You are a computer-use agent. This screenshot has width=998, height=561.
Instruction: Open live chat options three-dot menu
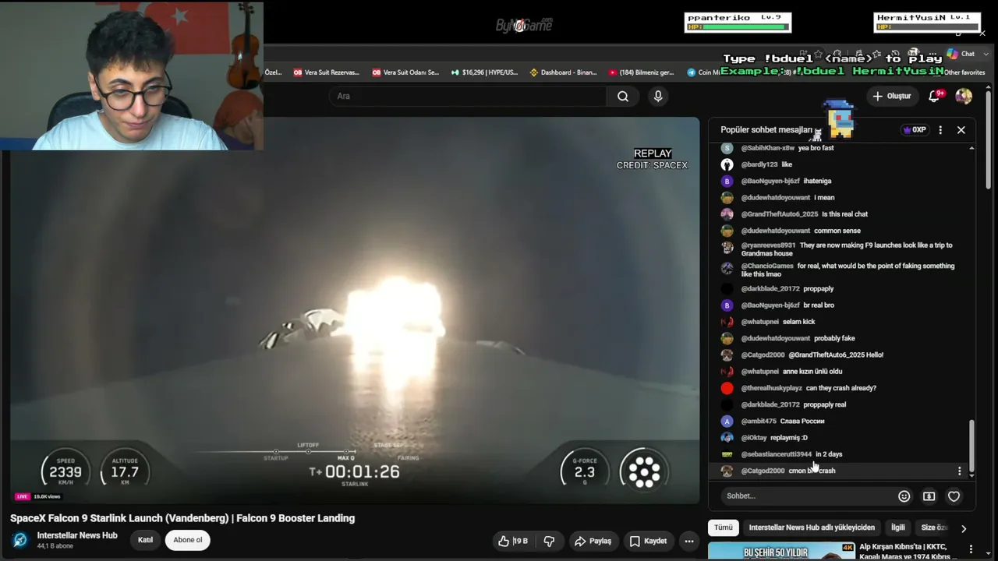pos(940,130)
